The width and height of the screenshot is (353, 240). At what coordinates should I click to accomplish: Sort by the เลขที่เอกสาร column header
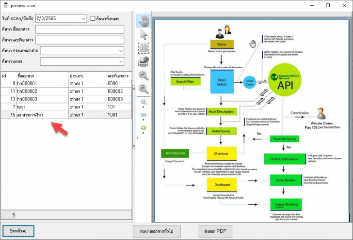coord(119,76)
